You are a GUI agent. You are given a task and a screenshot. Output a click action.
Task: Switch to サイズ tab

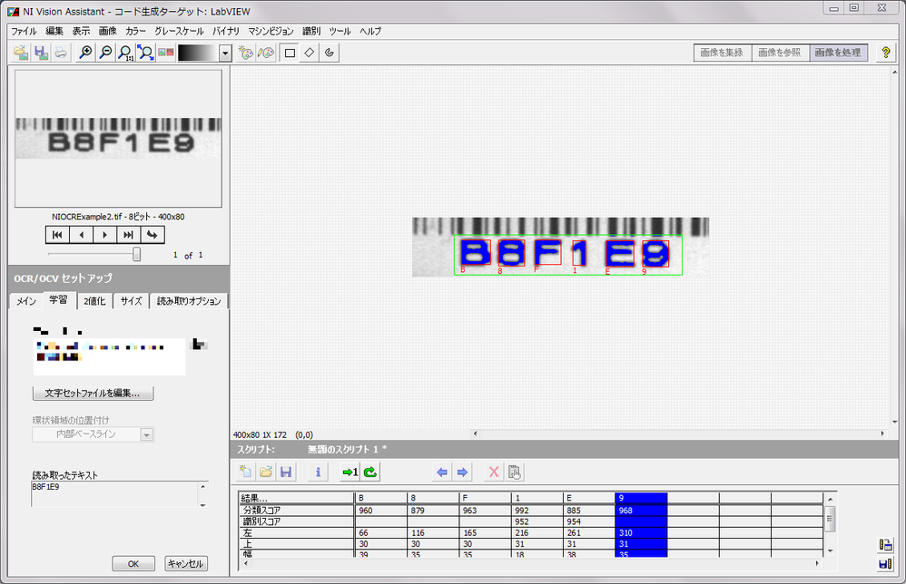click(x=131, y=301)
